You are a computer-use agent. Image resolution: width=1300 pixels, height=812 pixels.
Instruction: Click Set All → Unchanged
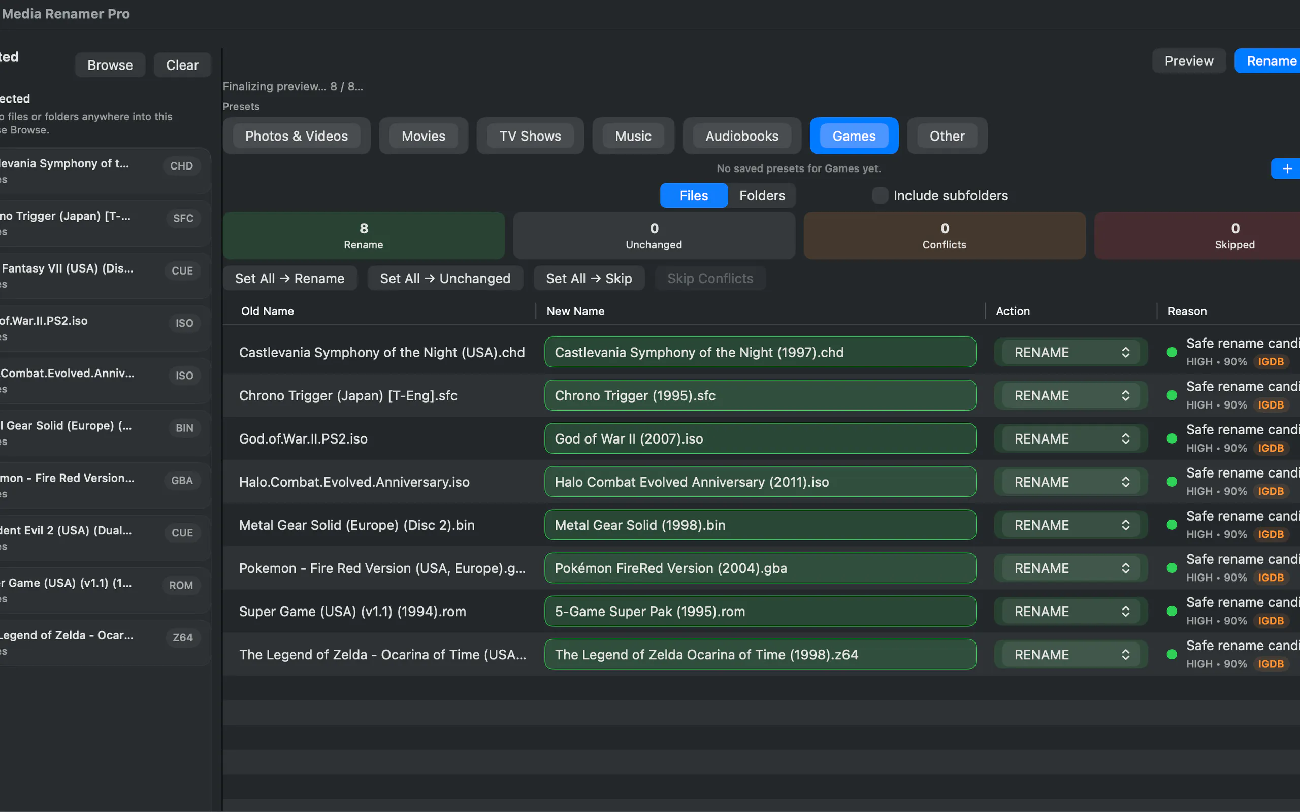click(x=445, y=278)
